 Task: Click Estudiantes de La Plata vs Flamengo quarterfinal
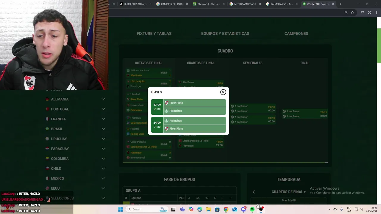point(200,143)
